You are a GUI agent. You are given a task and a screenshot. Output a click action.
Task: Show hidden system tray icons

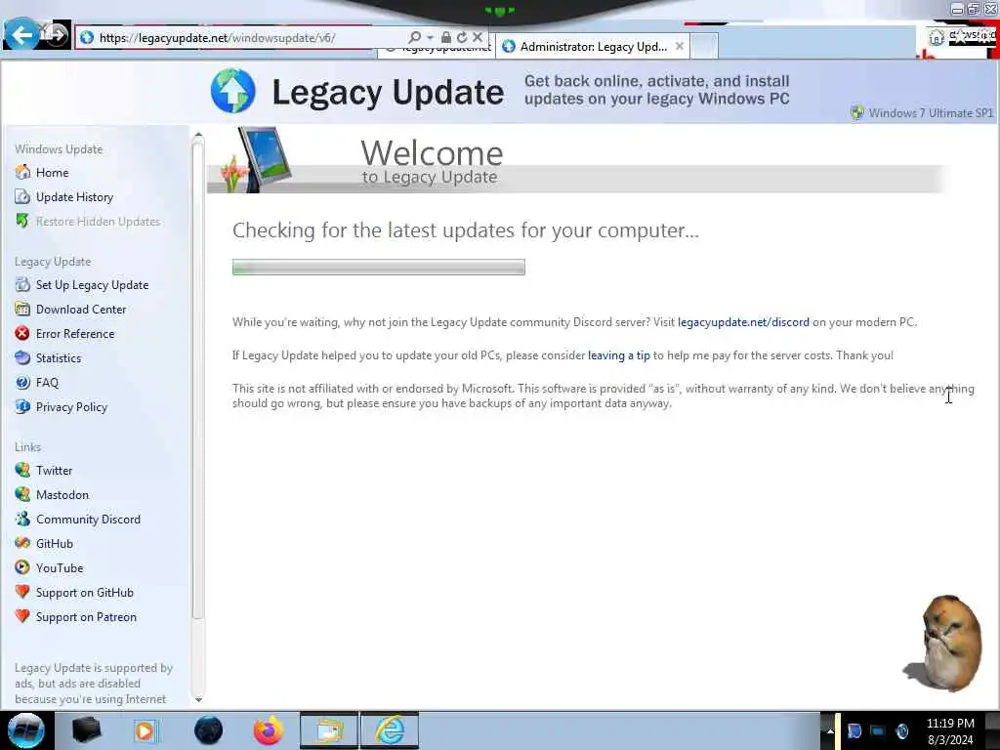coord(830,731)
